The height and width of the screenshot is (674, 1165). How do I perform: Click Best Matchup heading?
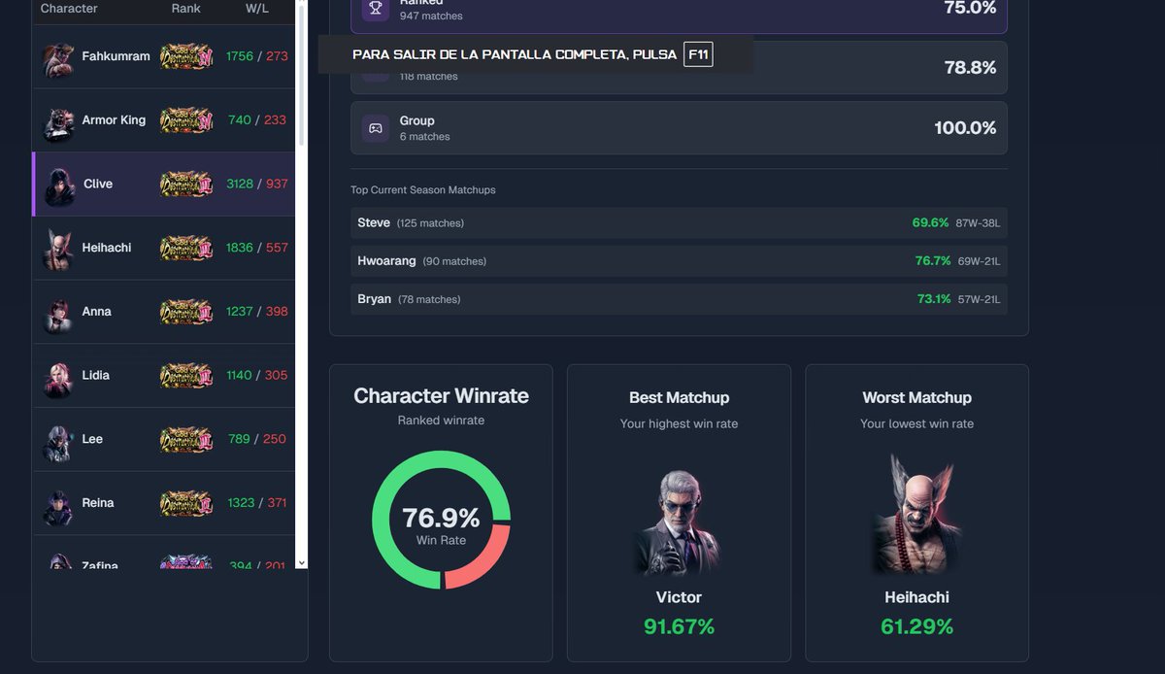coord(679,397)
